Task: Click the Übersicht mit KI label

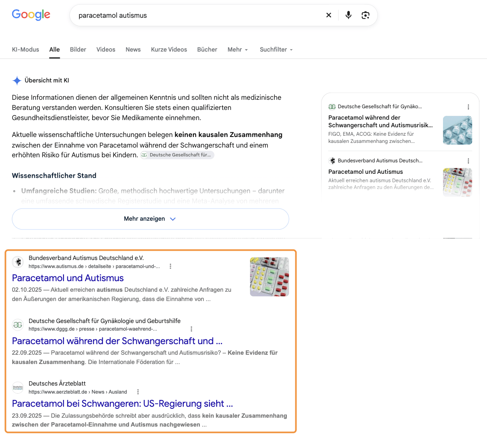Action: [47, 80]
